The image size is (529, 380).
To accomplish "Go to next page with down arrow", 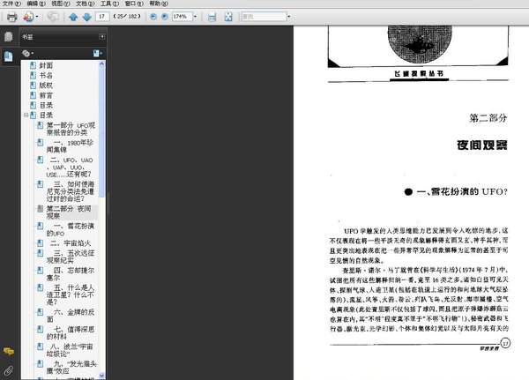I will 86,17.
